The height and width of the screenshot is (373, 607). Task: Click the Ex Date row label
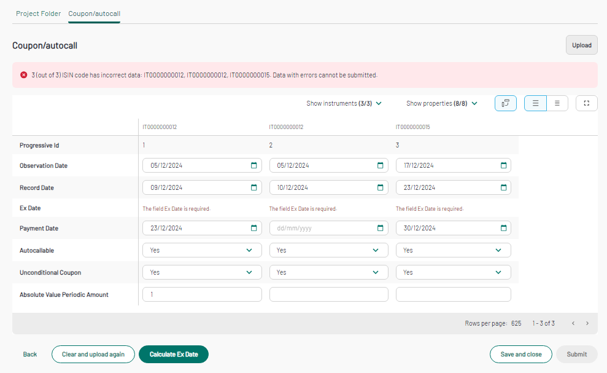tap(30, 208)
